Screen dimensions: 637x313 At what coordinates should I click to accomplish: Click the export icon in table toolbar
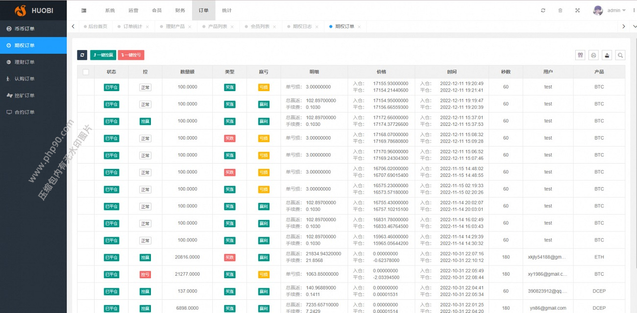(607, 55)
